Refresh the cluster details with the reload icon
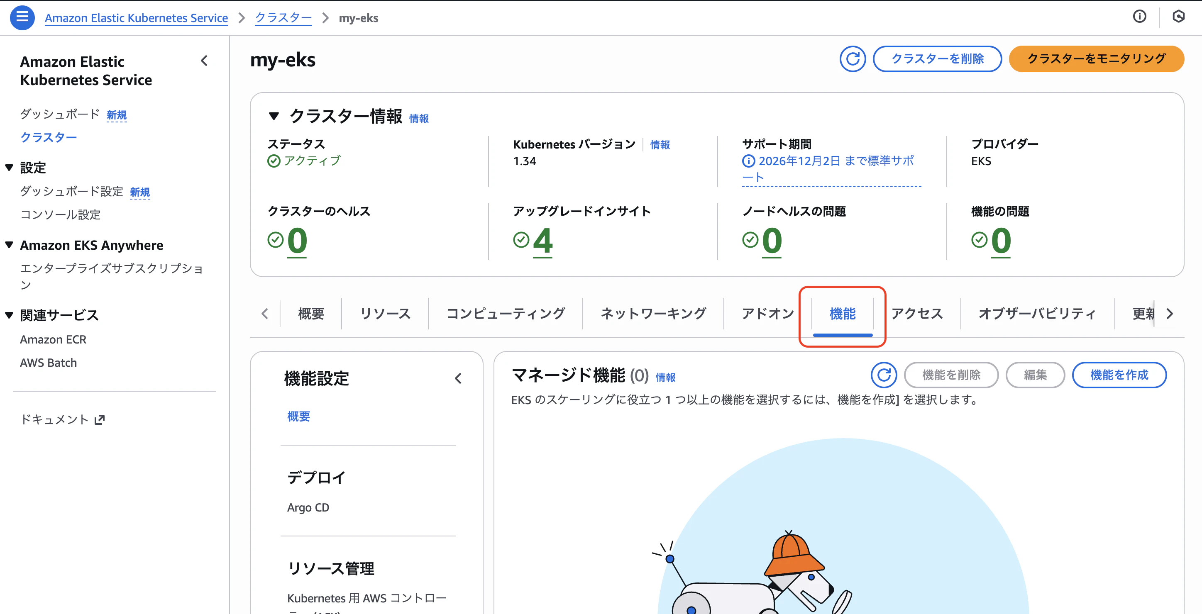This screenshot has height=614, width=1202. pyautogui.click(x=853, y=59)
